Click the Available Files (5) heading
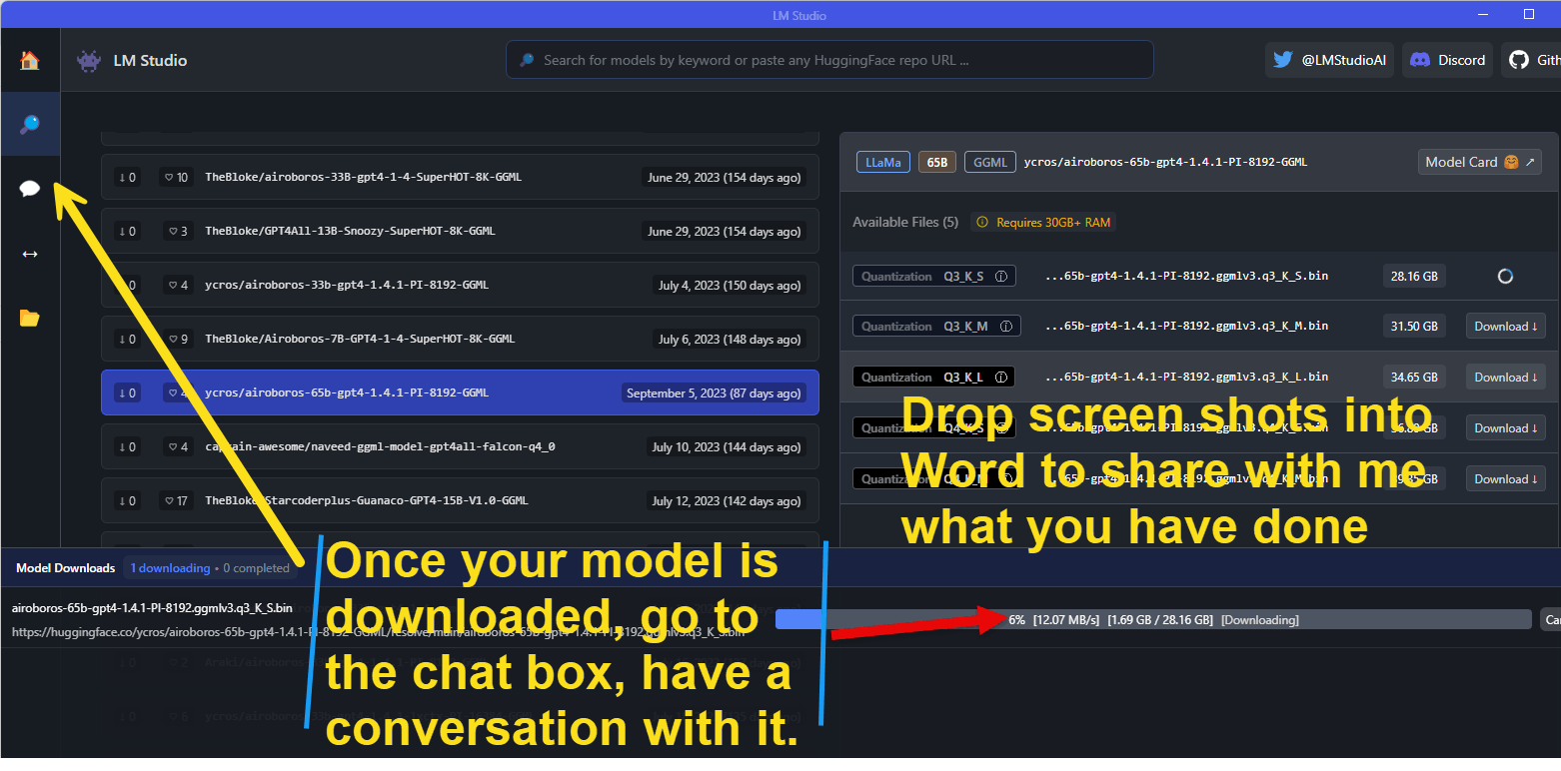Viewport: 1561px width, 771px height. (905, 222)
